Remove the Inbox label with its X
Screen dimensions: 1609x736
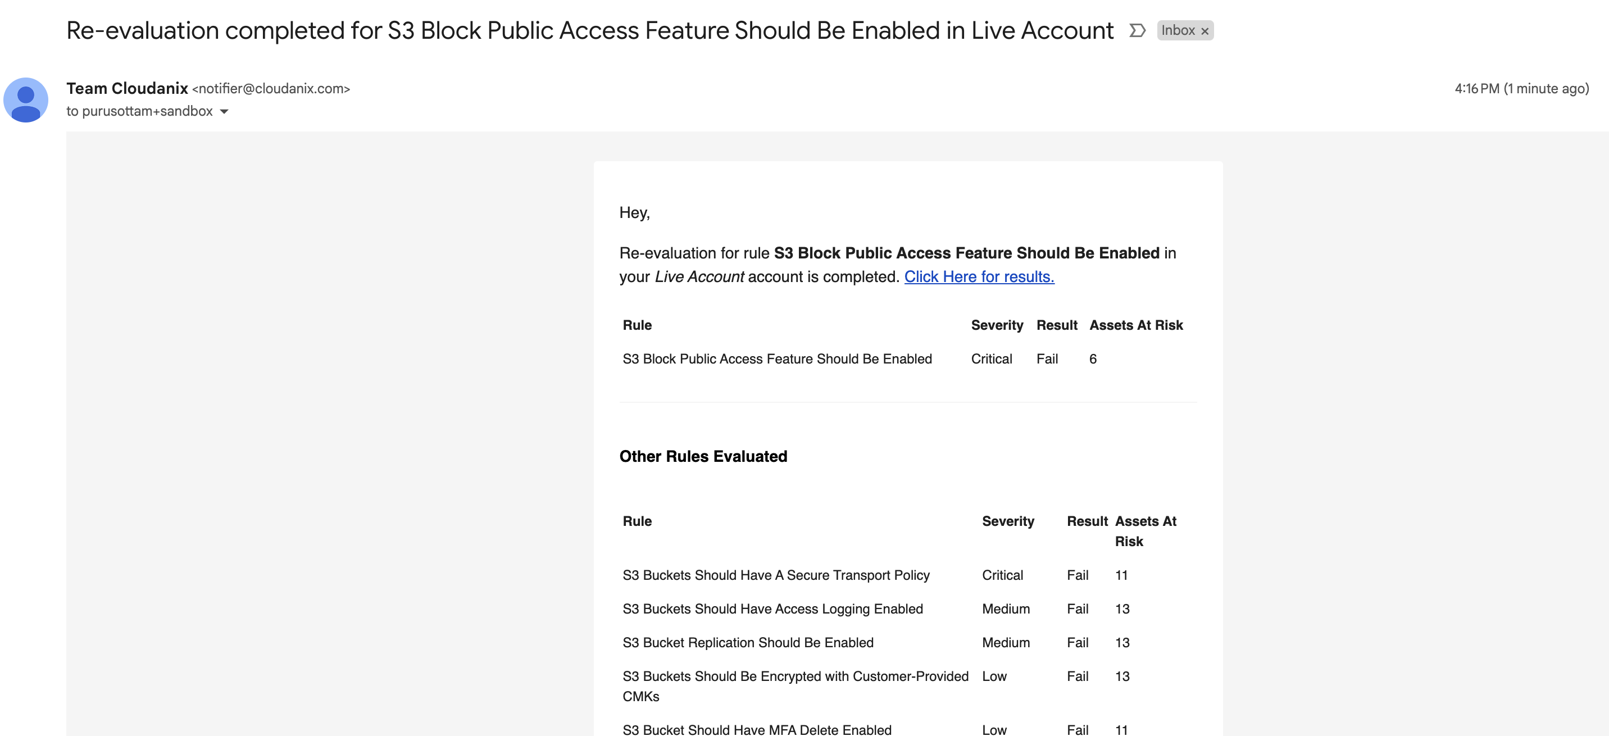coord(1205,31)
